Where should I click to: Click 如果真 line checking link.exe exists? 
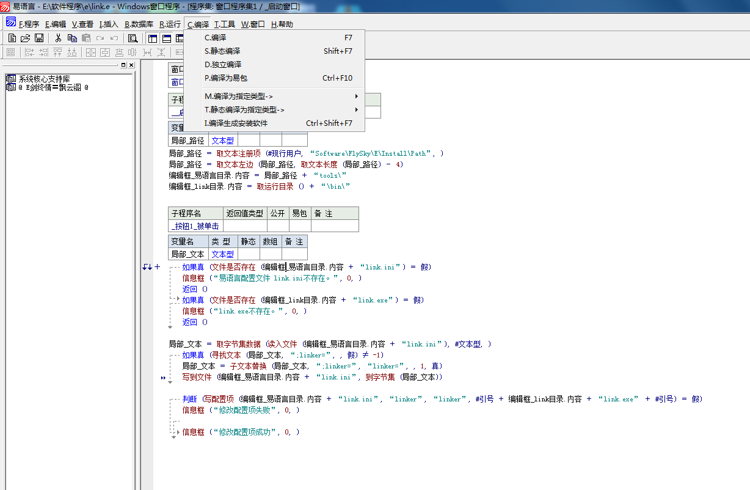tap(303, 300)
